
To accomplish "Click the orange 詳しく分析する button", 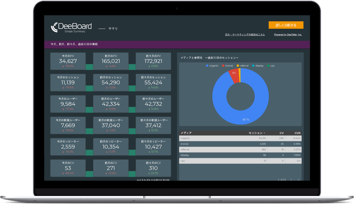I will (286, 25).
